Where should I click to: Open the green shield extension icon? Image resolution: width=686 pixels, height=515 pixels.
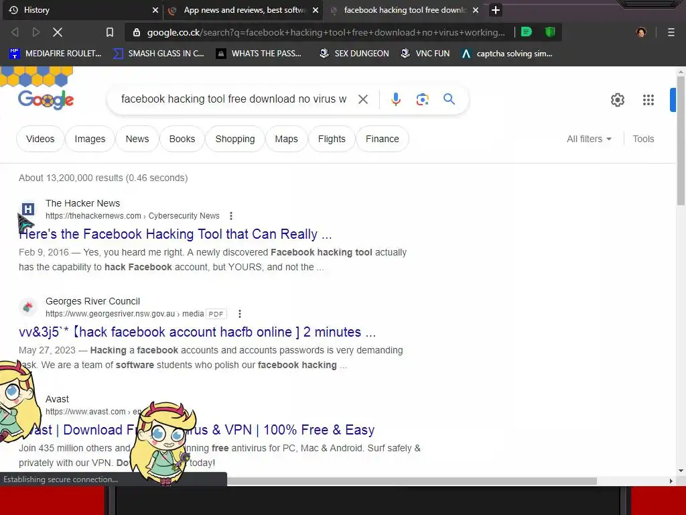click(x=550, y=32)
